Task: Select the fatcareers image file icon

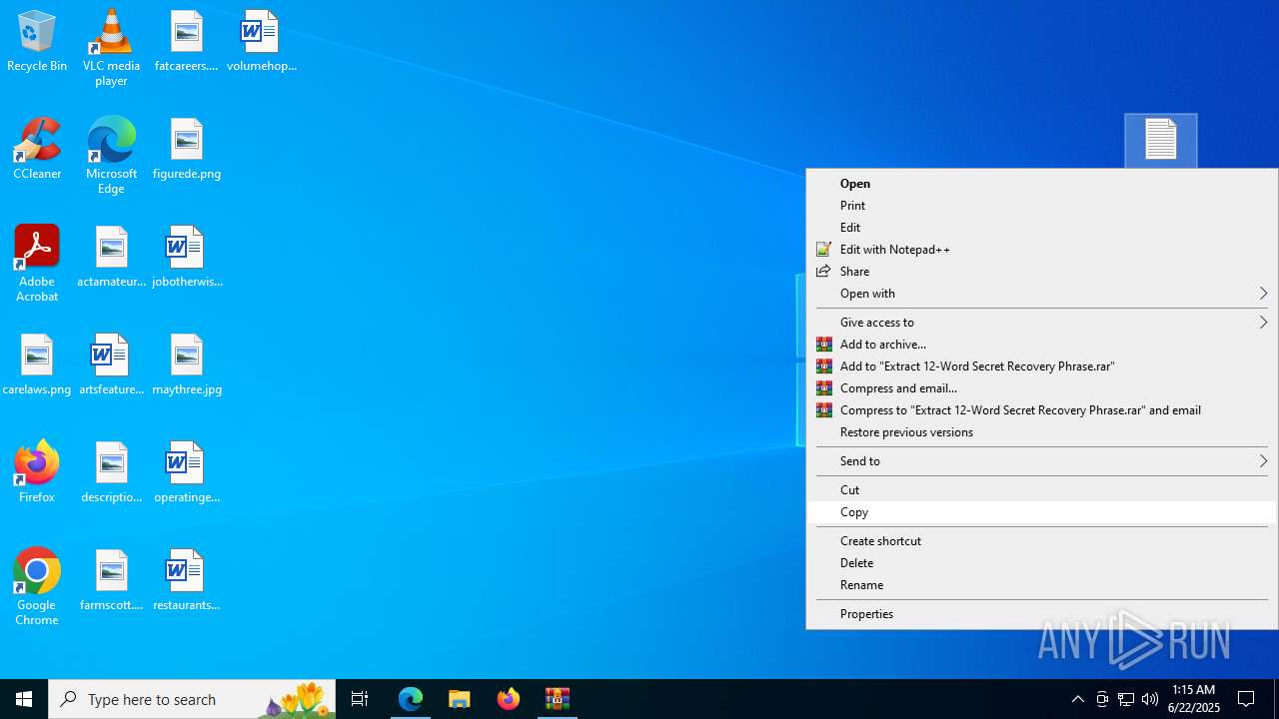Action: click(x=187, y=42)
